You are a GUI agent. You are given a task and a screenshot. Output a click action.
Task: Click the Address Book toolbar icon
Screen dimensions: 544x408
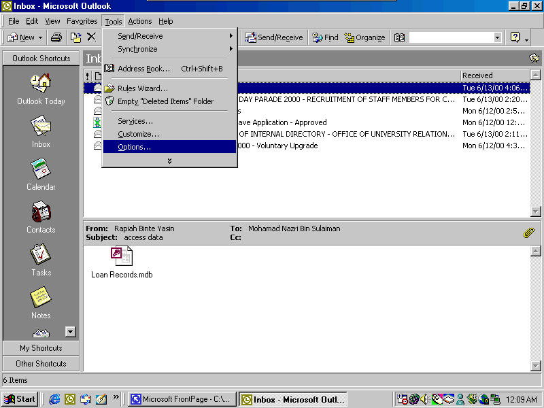pyautogui.click(x=399, y=37)
